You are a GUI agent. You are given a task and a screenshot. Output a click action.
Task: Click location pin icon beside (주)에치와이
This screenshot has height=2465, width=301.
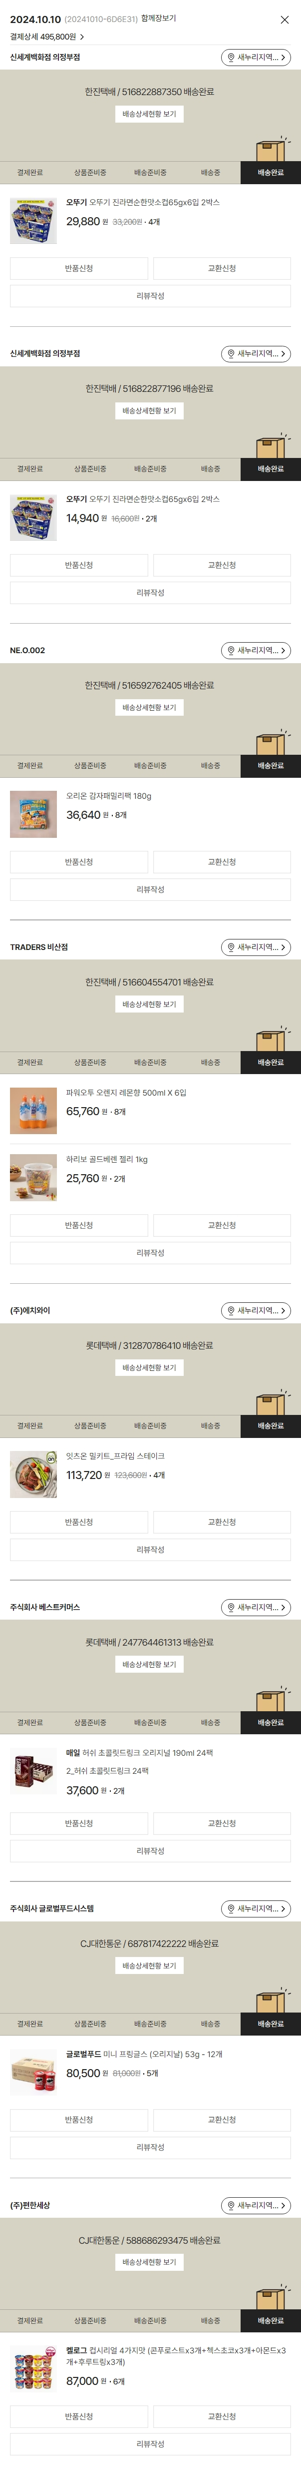tap(230, 1311)
